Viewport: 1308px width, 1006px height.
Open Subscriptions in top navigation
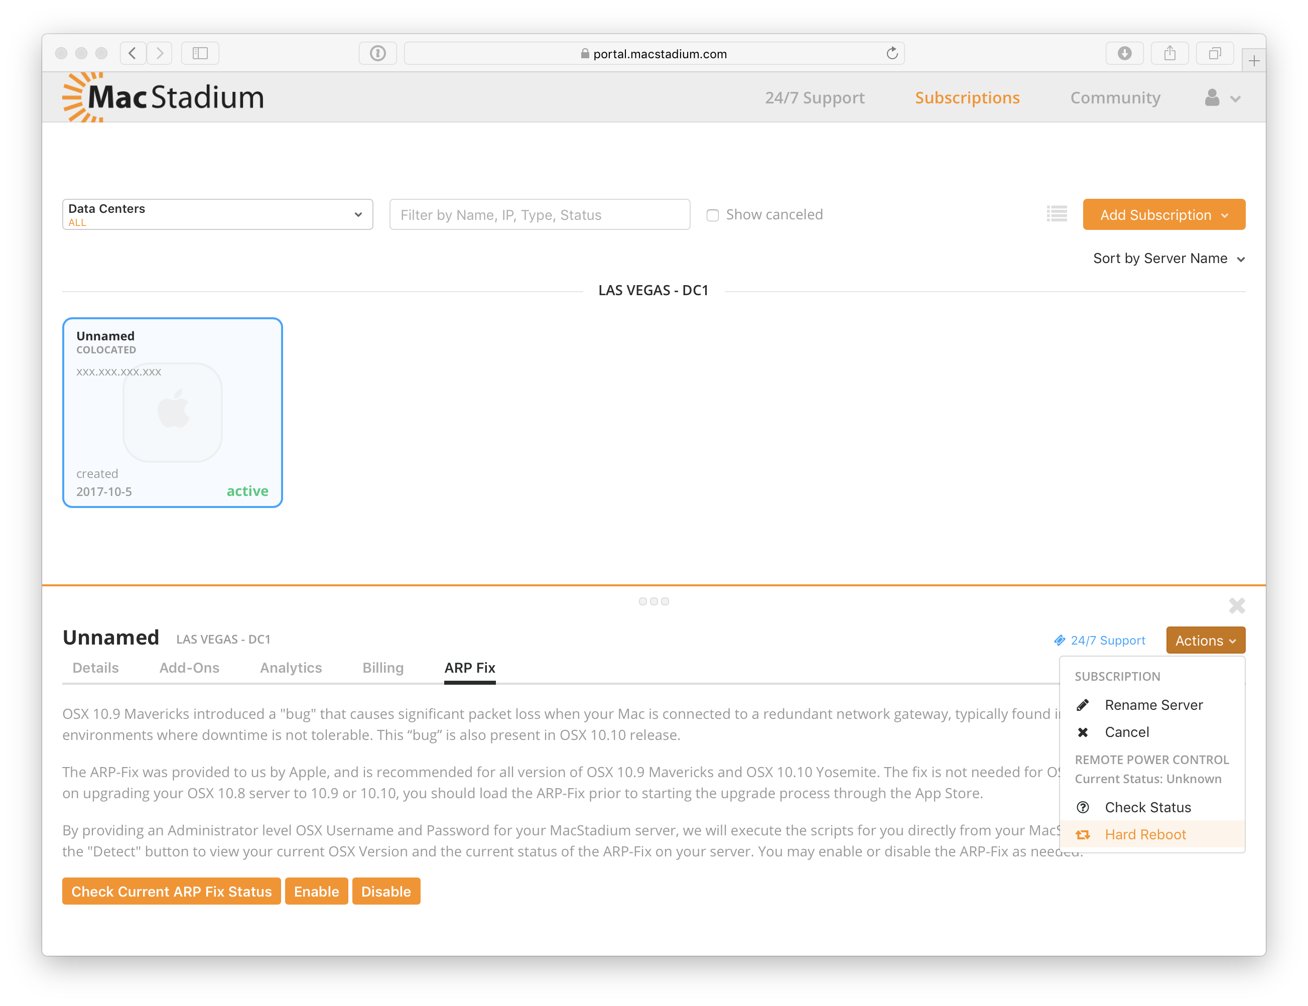967,97
